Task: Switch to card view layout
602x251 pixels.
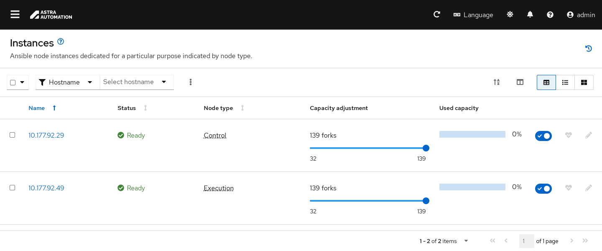Action: pyautogui.click(x=584, y=82)
